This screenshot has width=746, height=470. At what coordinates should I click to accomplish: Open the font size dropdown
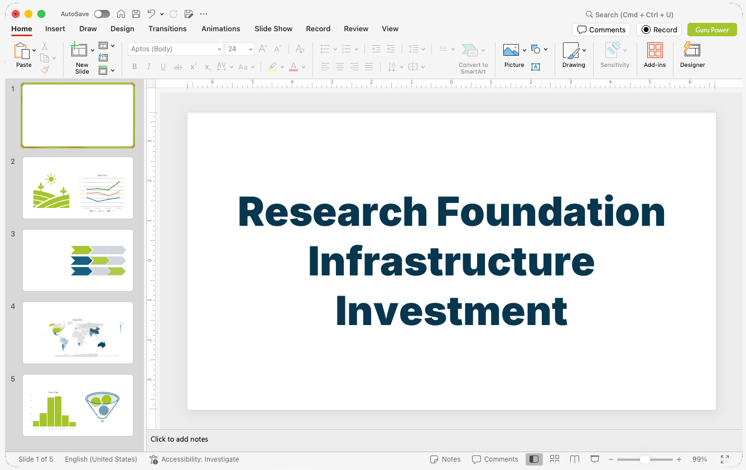[x=251, y=49]
